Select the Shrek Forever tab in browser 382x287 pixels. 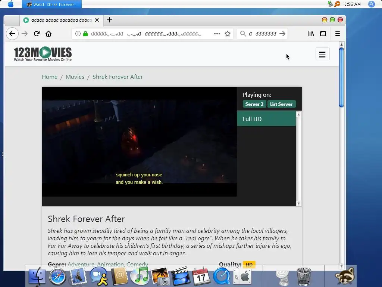(x=62, y=20)
